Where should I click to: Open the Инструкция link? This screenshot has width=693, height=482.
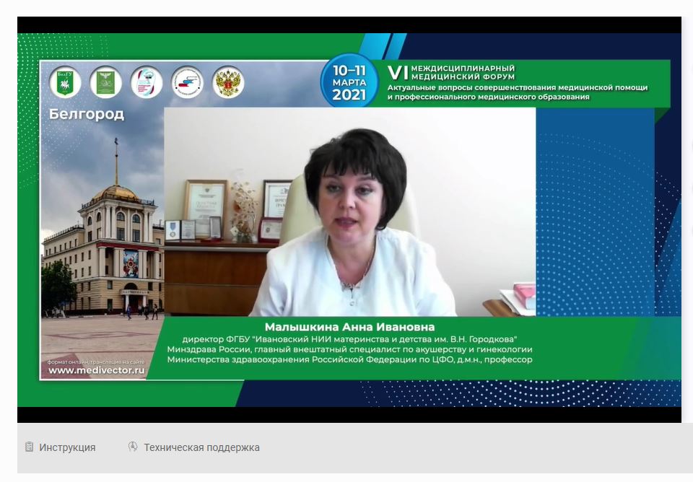coord(67,447)
